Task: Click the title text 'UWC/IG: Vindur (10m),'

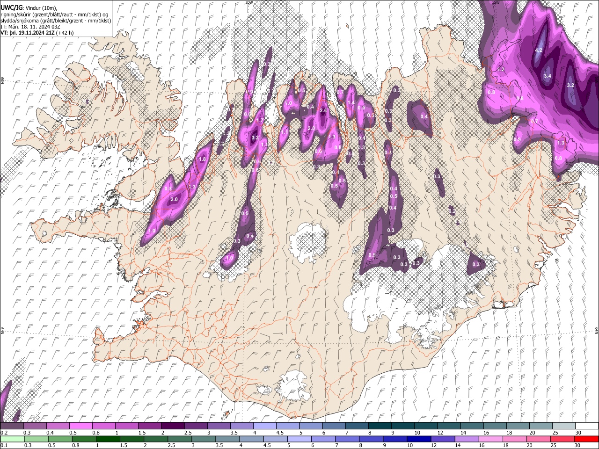Action: [29, 7]
